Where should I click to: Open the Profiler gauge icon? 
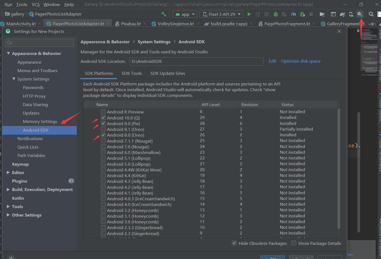[x=293, y=14]
